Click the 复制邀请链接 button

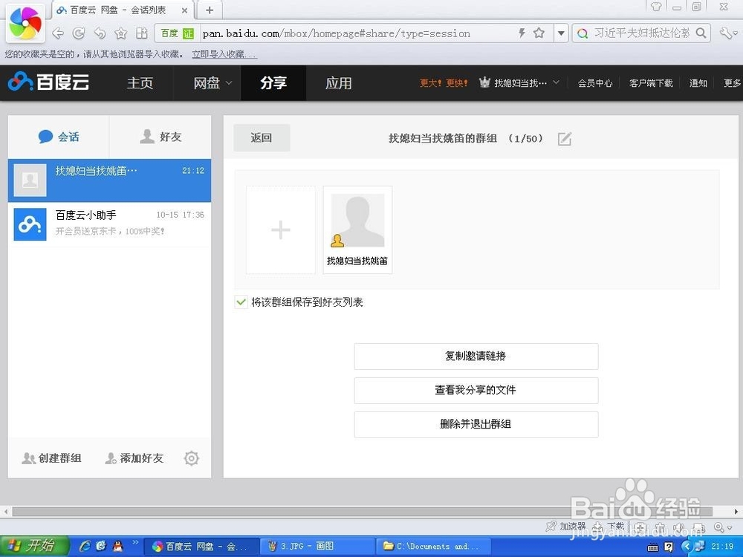click(476, 356)
